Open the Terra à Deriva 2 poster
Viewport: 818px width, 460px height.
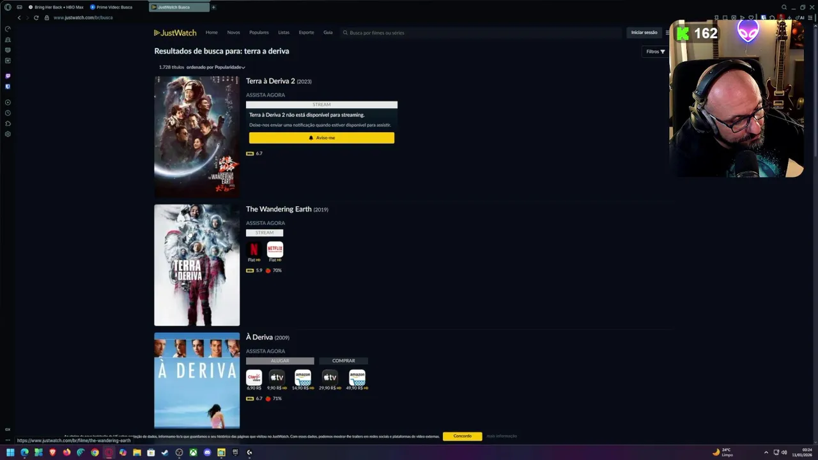coord(197,137)
